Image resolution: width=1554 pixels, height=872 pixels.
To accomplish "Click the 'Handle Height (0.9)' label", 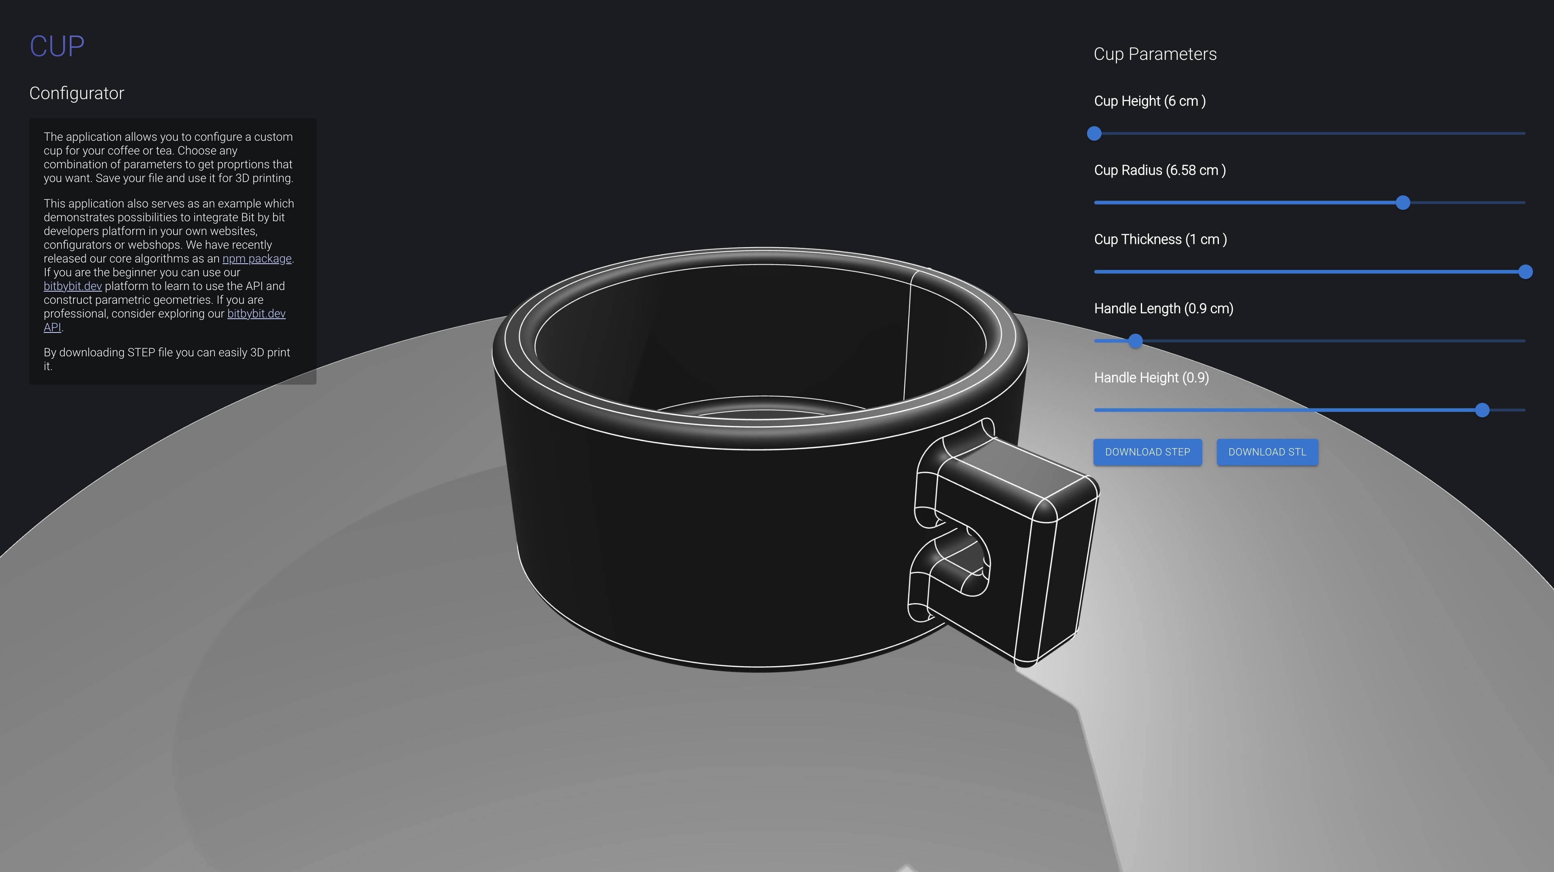I will (1152, 378).
